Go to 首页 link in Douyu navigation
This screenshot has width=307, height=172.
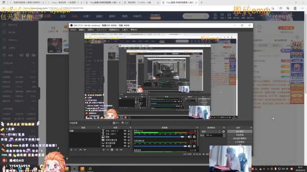[63, 16]
